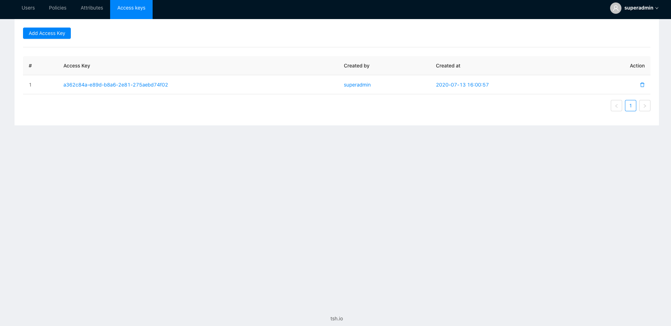Click the 2020-07-13 16:00:57 timestamp
Screen dimensions: 671x326
click(462, 85)
